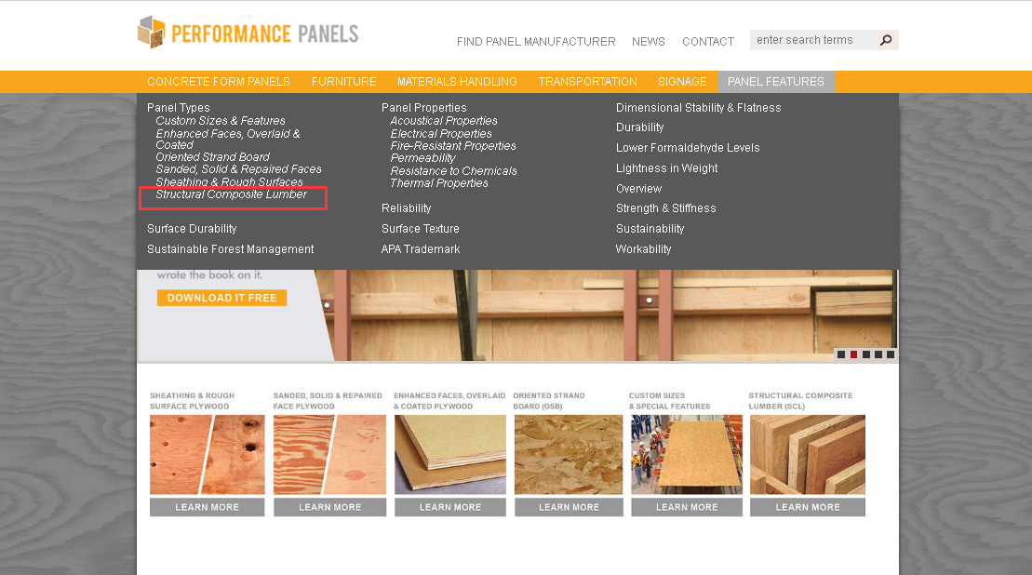Go to Surface Texture page
This screenshot has height=575, width=1032.
[x=420, y=228]
